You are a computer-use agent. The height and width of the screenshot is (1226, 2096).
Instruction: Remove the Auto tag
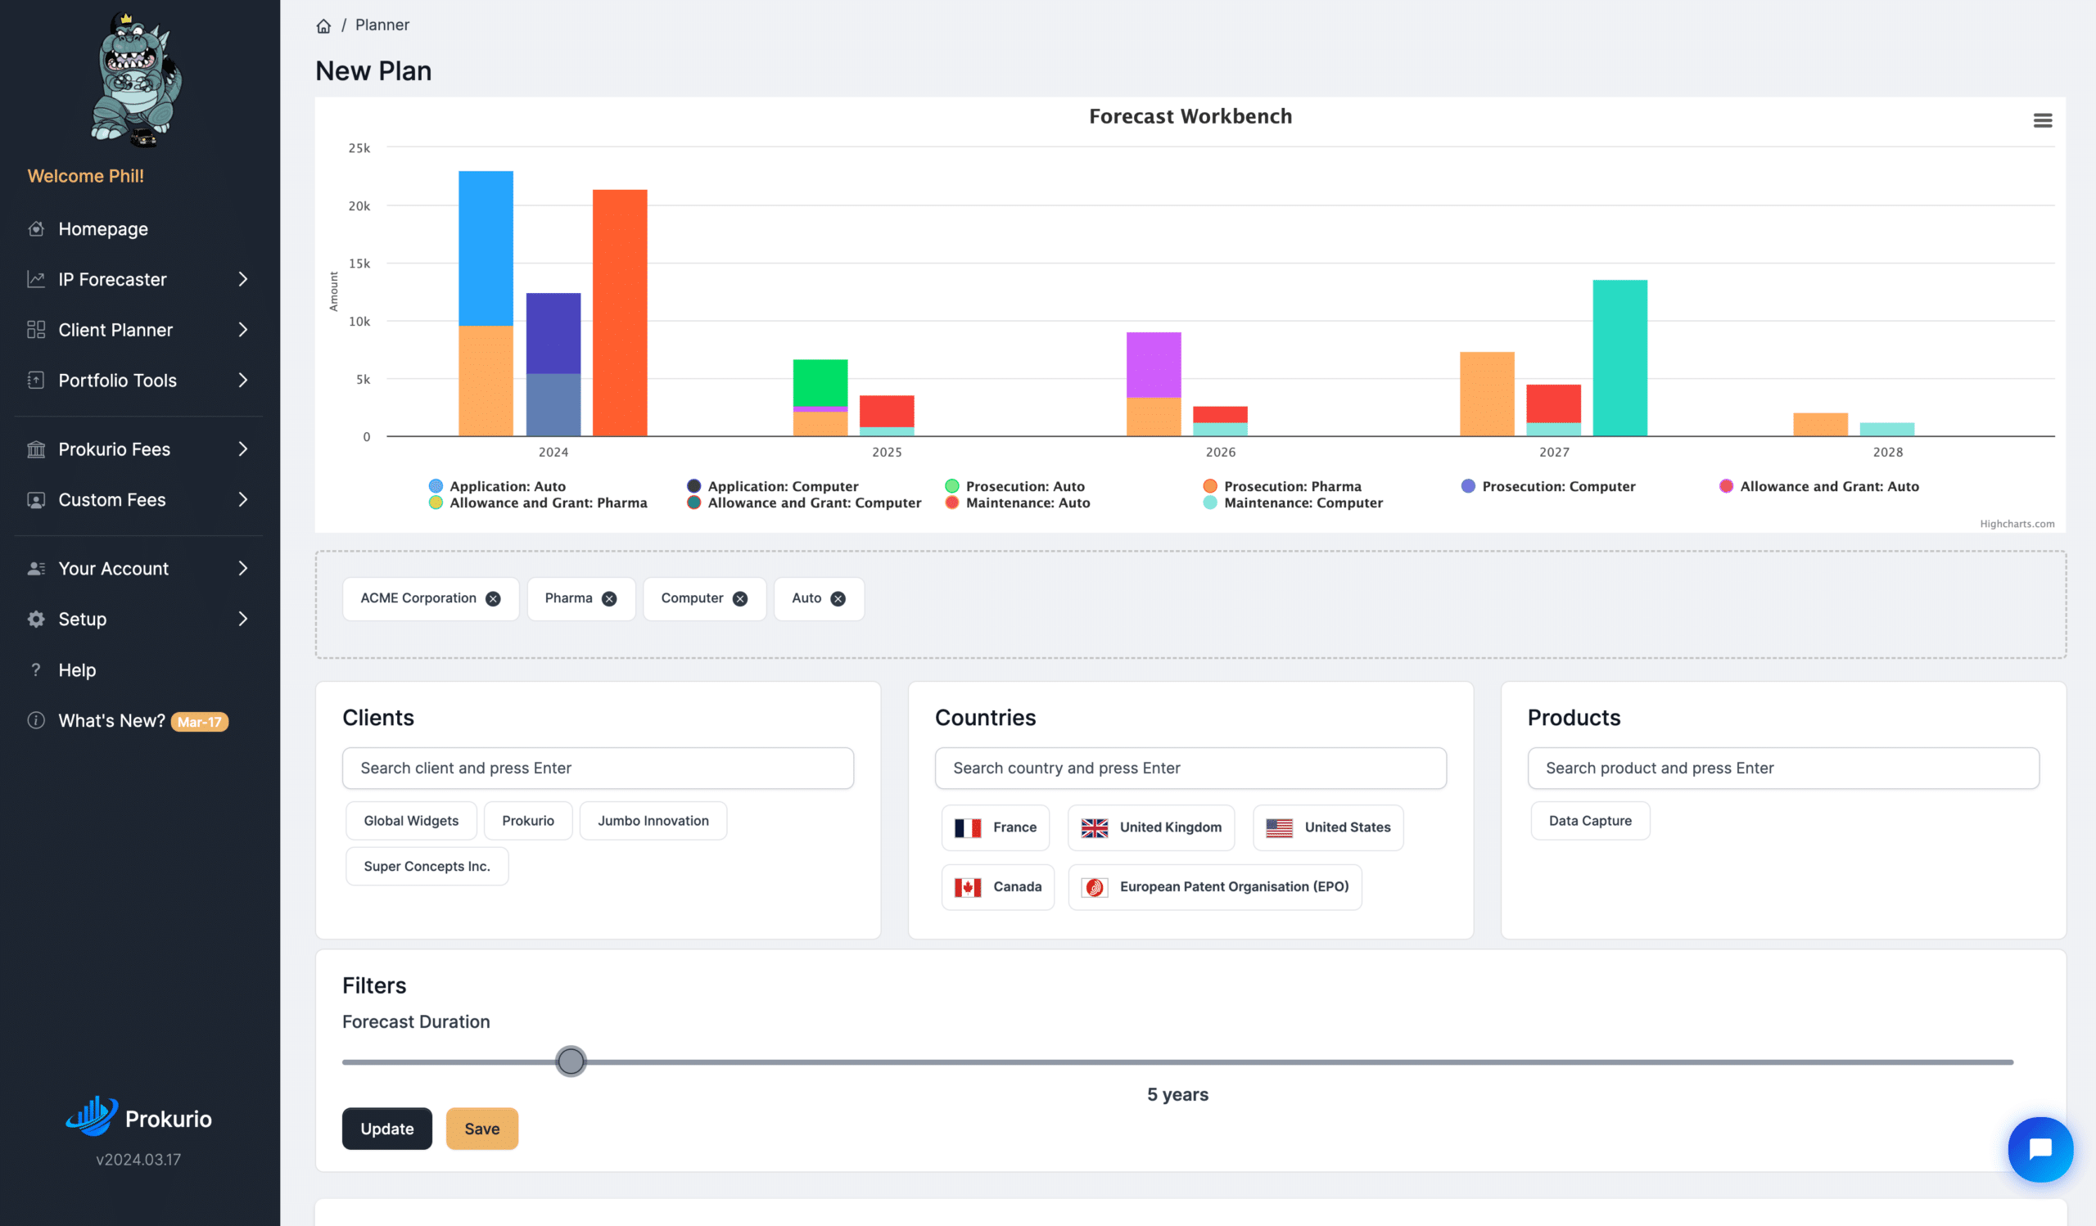(x=838, y=598)
